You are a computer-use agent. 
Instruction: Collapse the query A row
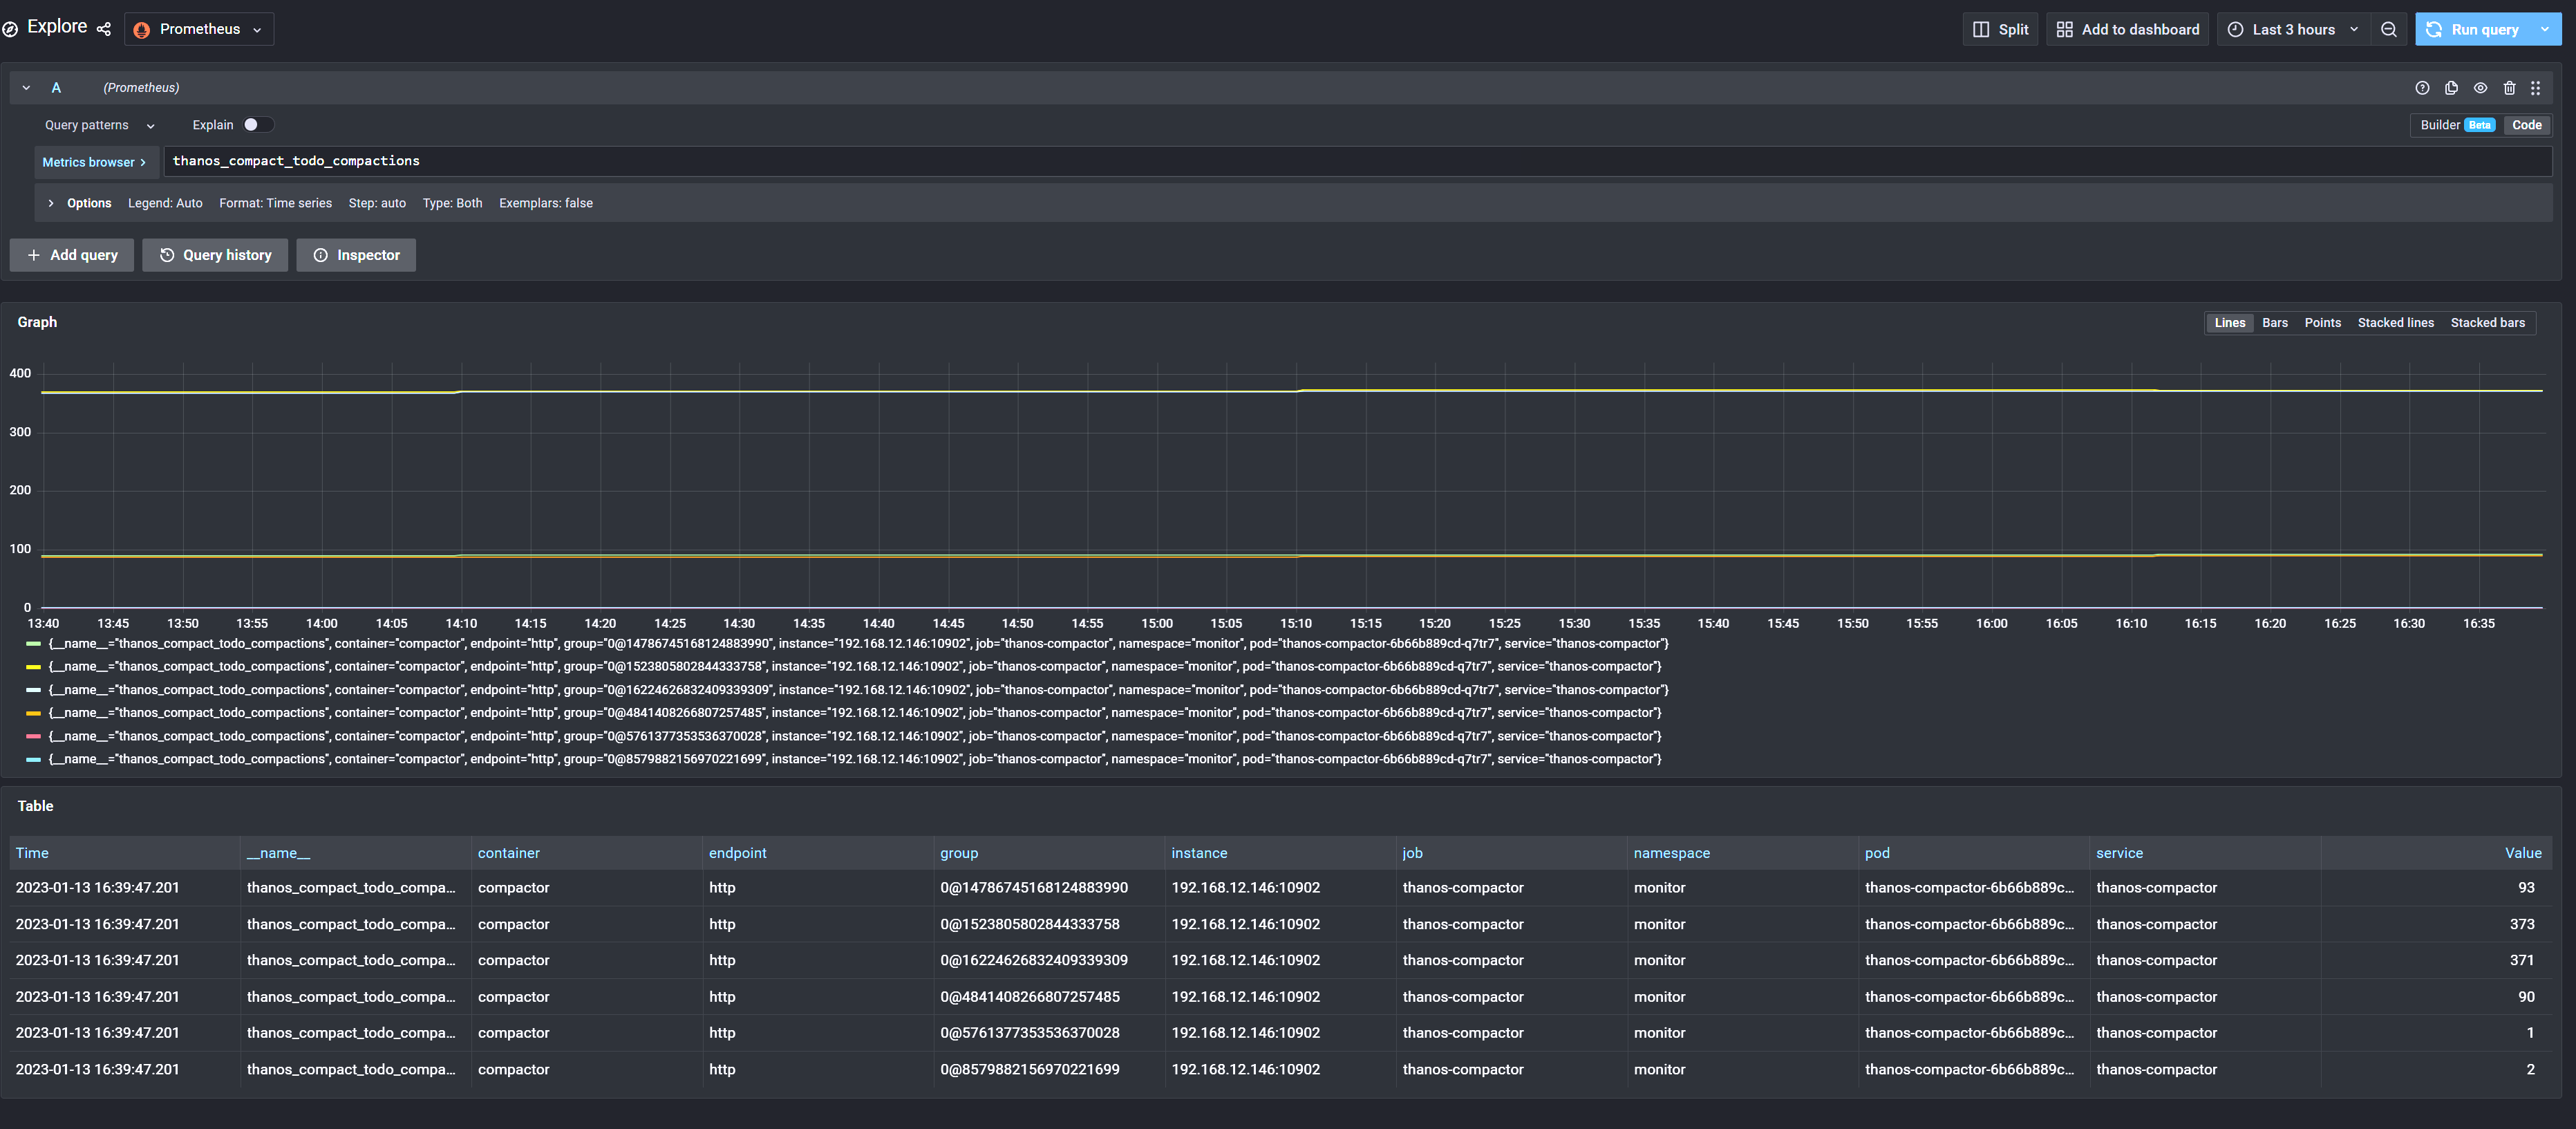click(26, 87)
